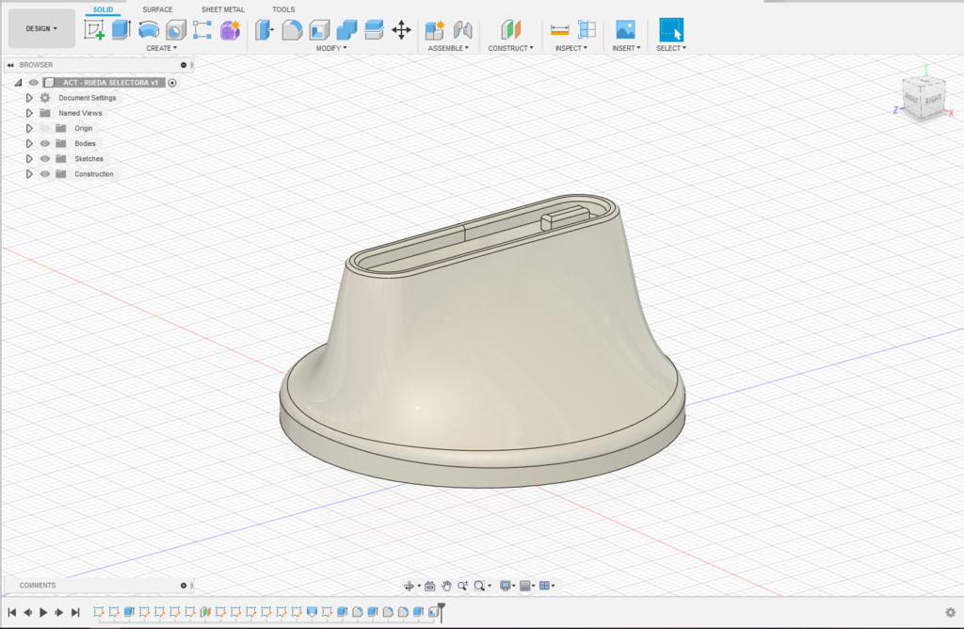This screenshot has width=964, height=629.
Task: Click the Extrude tool icon
Action: click(121, 30)
